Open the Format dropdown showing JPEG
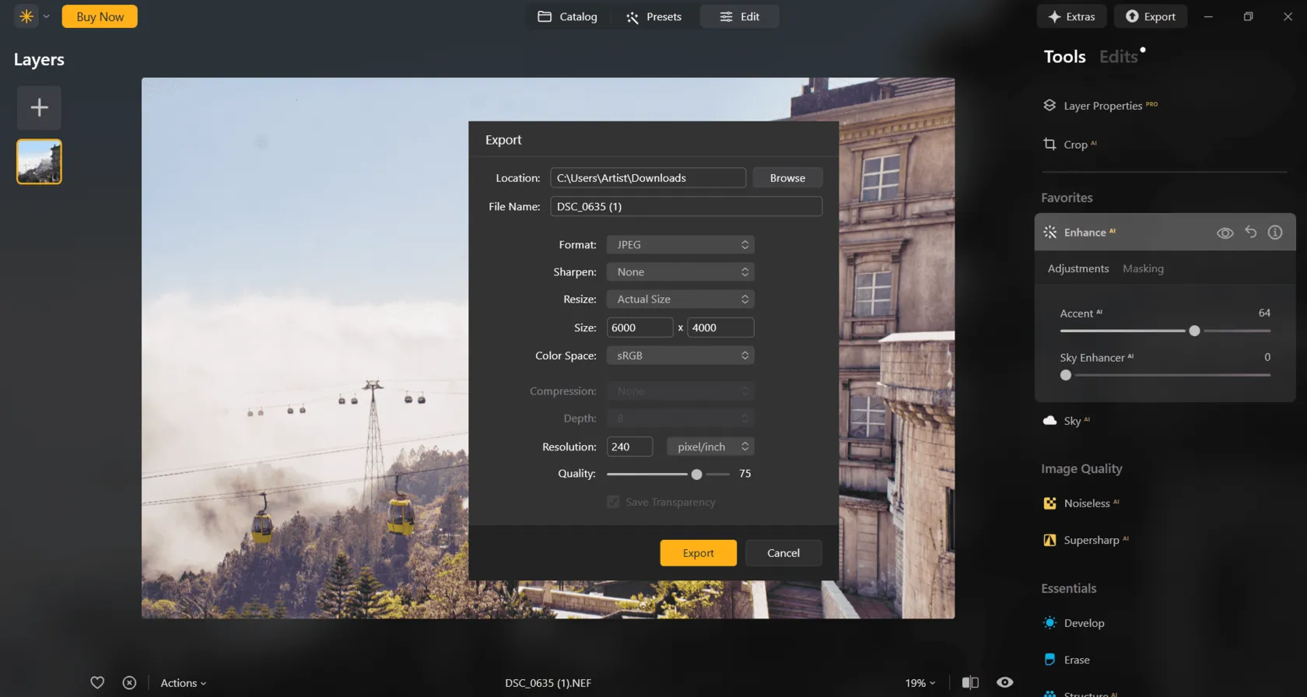The width and height of the screenshot is (1307, 697). pyautogui.click(x=680, y=245)
